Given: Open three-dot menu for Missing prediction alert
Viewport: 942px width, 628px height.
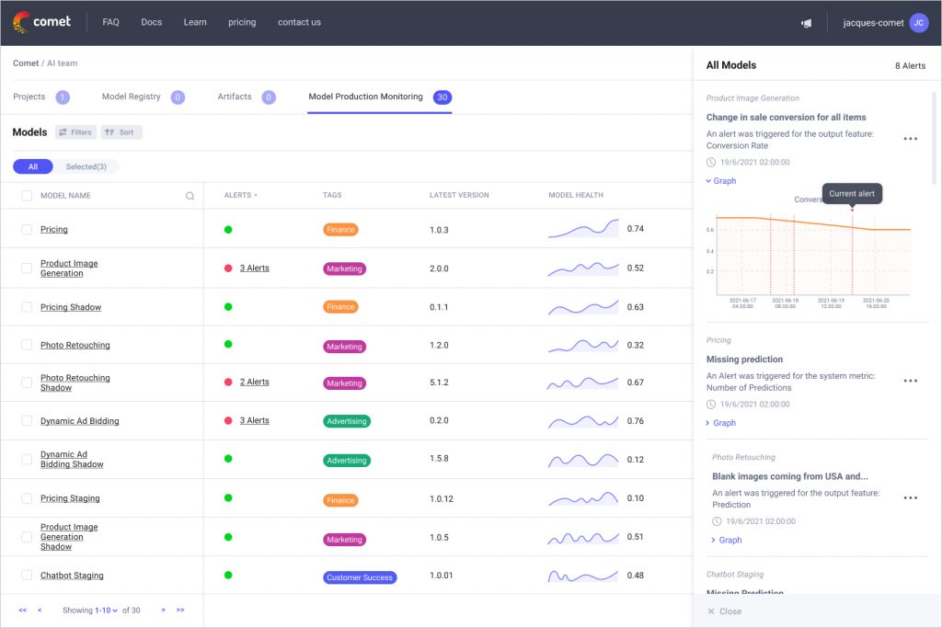Looking at the screenshot, I should [910, 381].
